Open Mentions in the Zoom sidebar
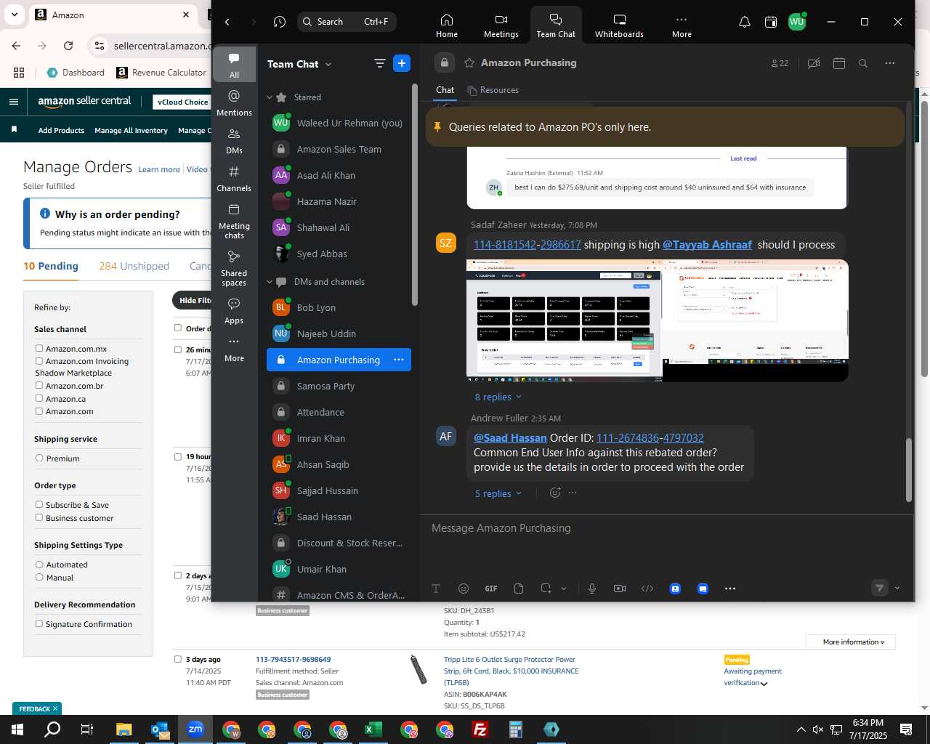The image size is (930, 744). click(234, 103)
